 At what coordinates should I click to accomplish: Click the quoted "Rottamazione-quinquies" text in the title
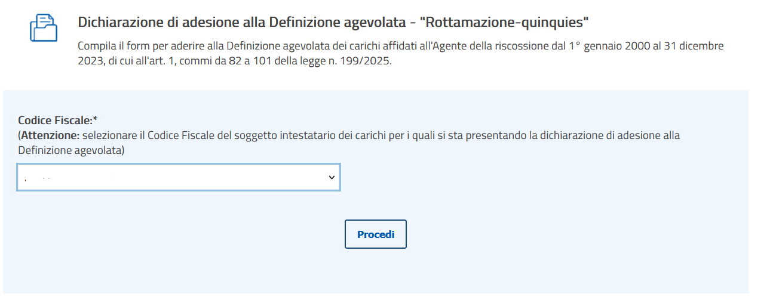click(505, 23)
